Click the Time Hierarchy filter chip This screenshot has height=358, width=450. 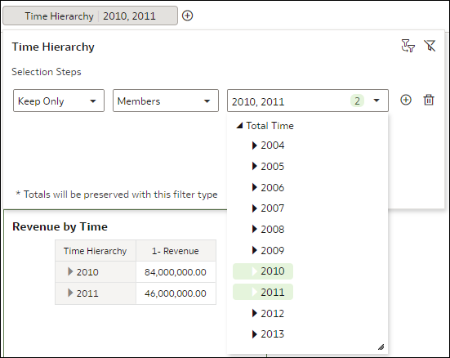click(90, 16)
